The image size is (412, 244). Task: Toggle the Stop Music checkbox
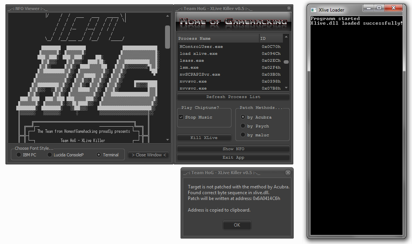coord(181,117)
